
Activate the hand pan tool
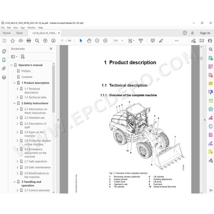click(x=89, y=41)
